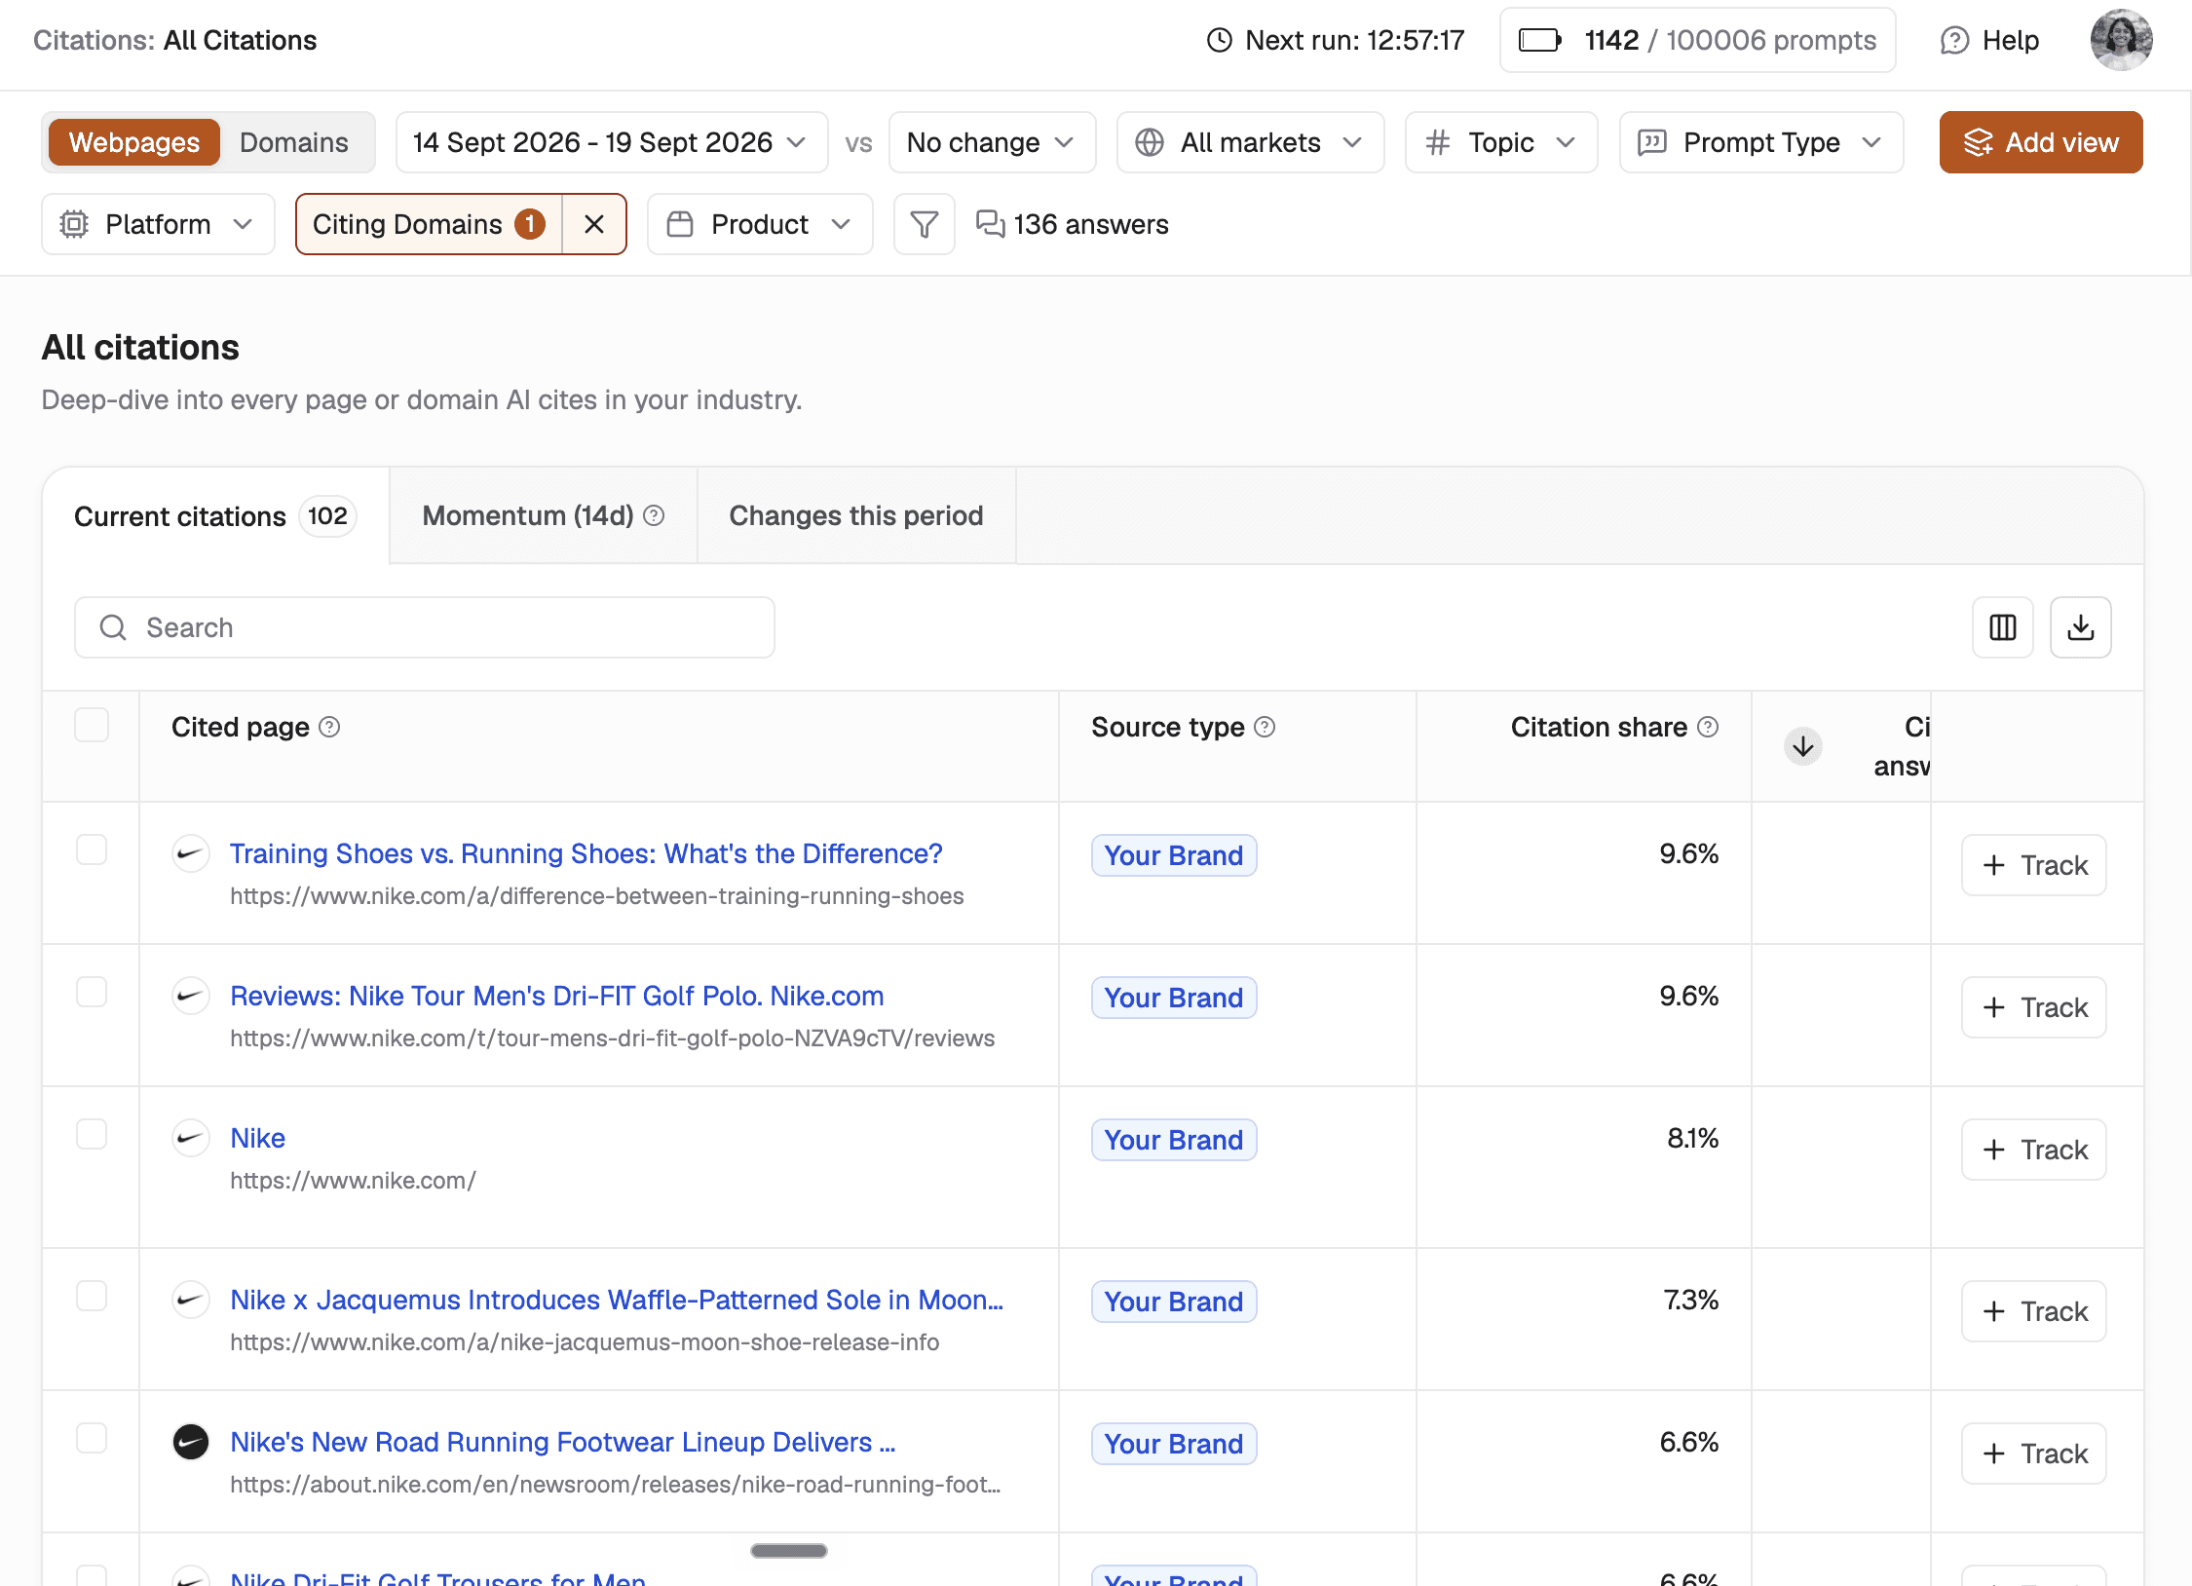Click the Add view button
The image size is (2192, 1586).
click(2040, 142)
